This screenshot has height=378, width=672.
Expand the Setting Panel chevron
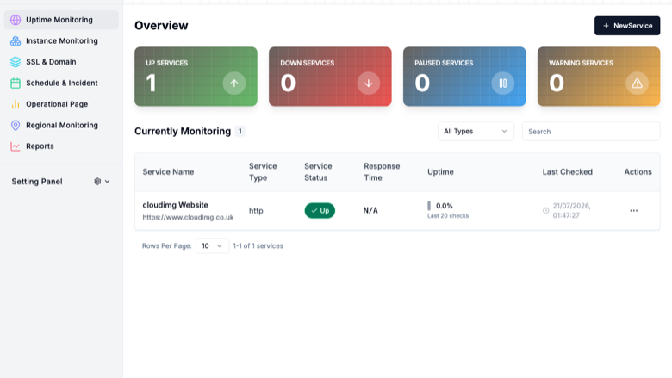107,182
